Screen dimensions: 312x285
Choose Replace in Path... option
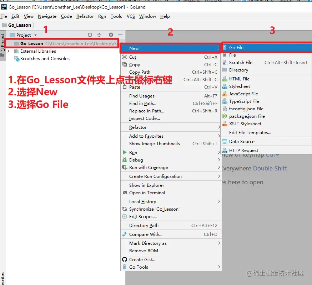pos(171,111)
